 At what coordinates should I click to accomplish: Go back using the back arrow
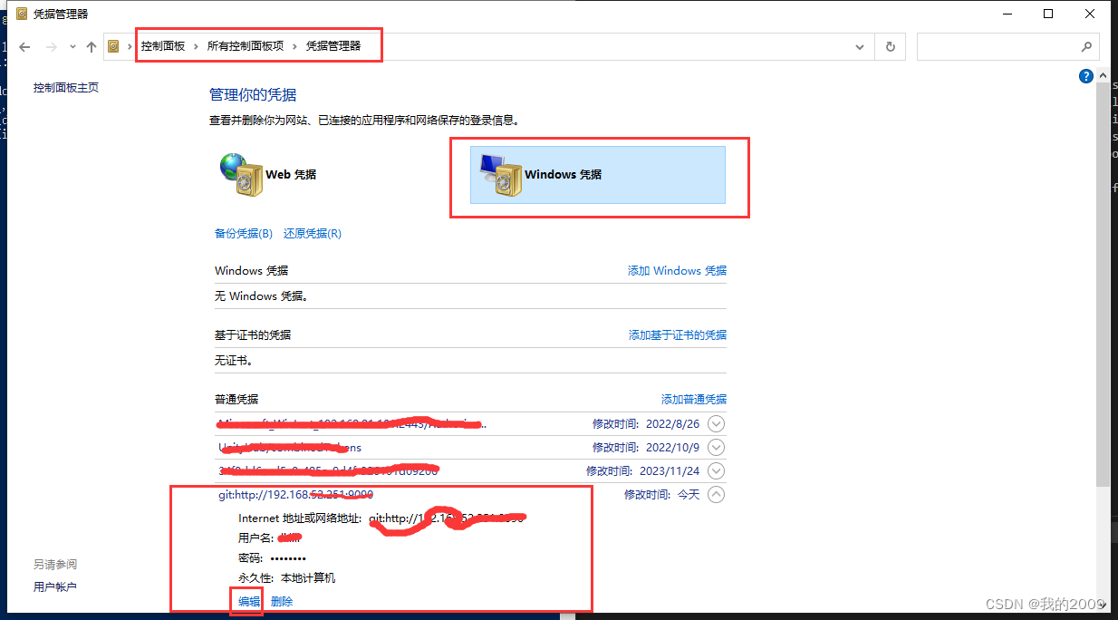[24, 46]
